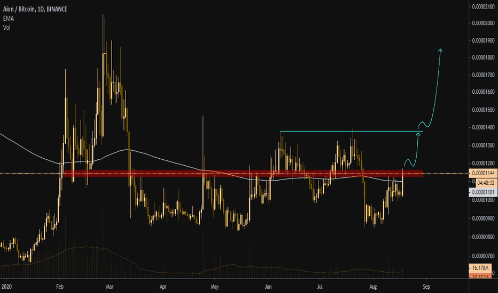Click the EMA value tag 0.00001101

483,192
